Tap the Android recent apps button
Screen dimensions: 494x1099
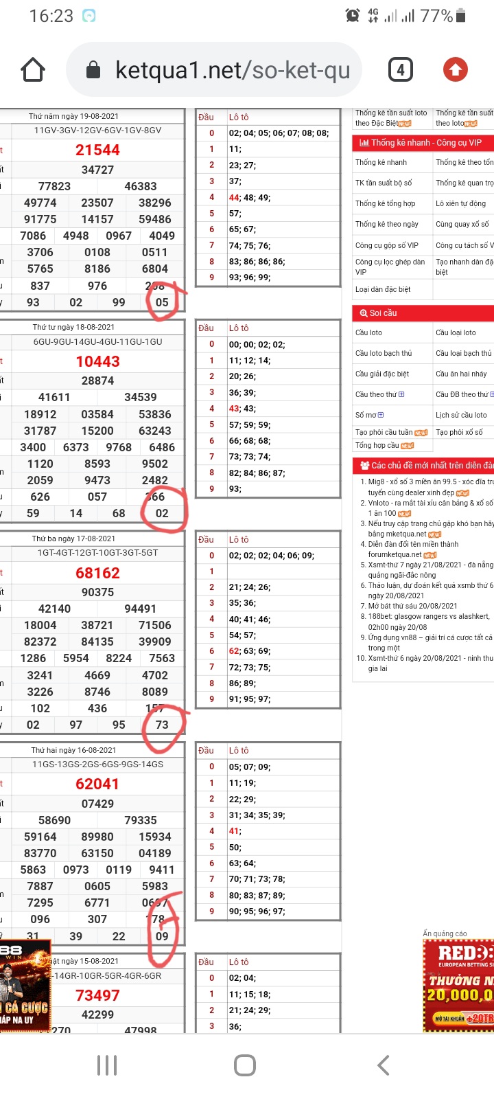(x=107, y=1065)
